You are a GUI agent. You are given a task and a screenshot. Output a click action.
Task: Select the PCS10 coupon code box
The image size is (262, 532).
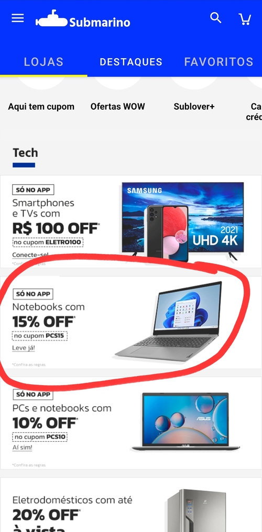(40, 437)
